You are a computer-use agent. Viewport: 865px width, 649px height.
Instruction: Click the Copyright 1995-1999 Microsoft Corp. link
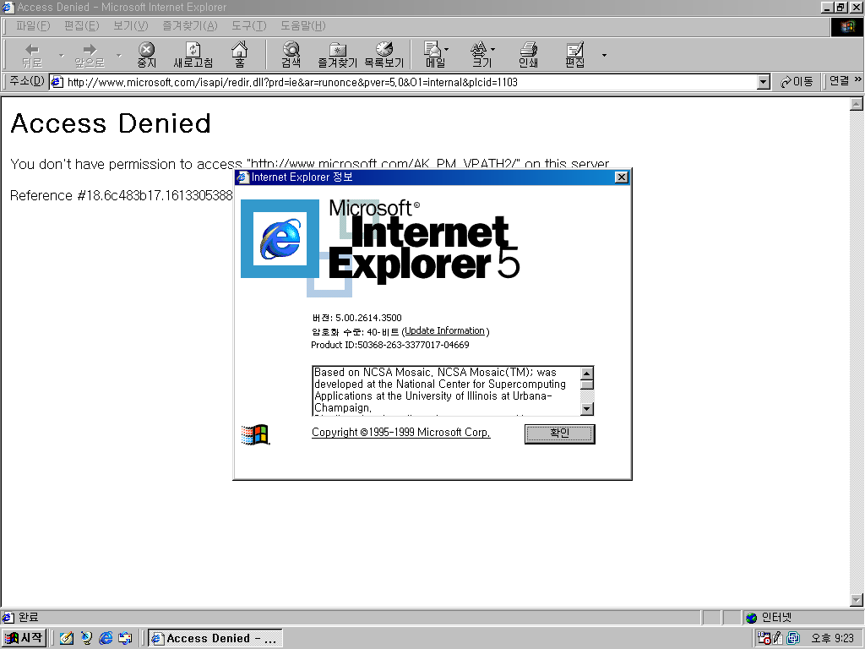(x=401, y=432)
